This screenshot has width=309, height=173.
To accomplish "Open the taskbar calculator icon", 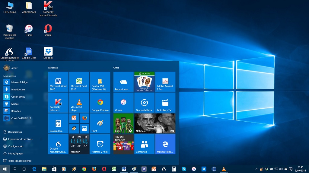I will pos(174,169).
